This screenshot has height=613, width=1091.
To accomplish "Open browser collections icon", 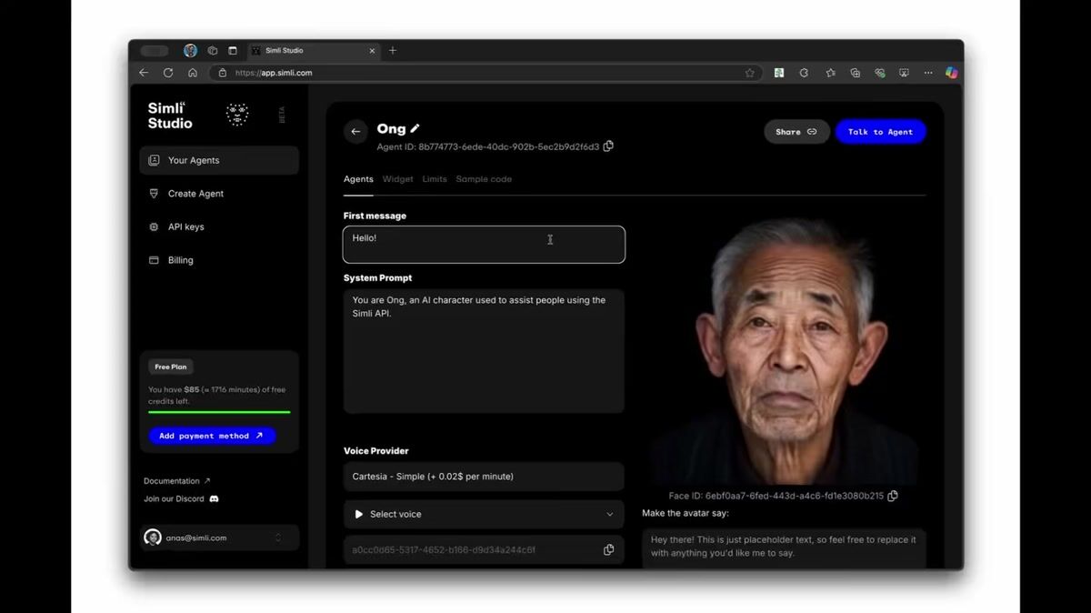I will click(855, 73).
